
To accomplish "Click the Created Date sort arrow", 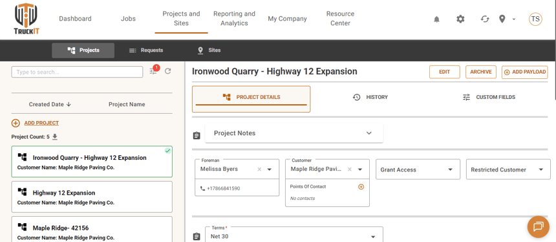I will [69, 104].
